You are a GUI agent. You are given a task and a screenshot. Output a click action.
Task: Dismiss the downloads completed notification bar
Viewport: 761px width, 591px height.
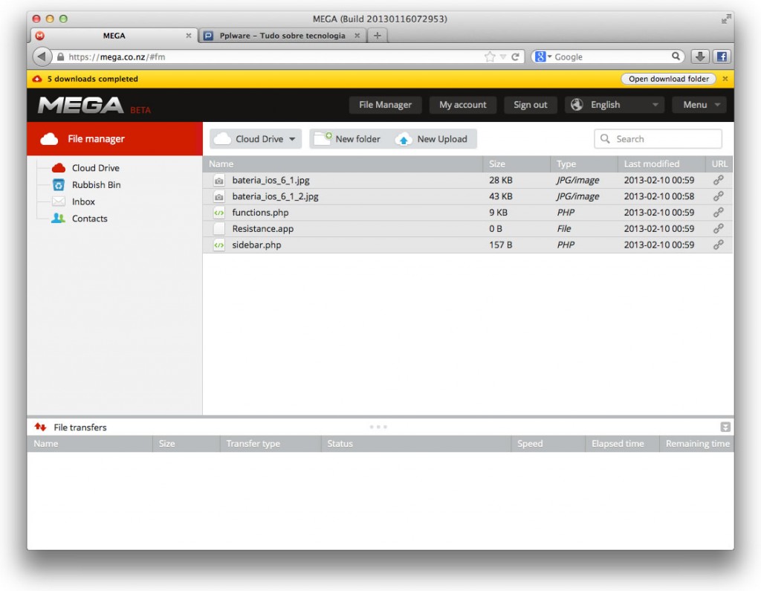[725, 79]
